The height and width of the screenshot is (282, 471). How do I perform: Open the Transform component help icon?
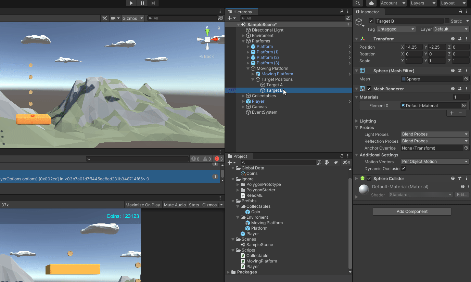pyautogui.click(x=453, y=39)
